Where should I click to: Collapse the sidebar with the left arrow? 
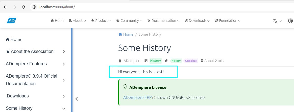(x=77, y=99)
